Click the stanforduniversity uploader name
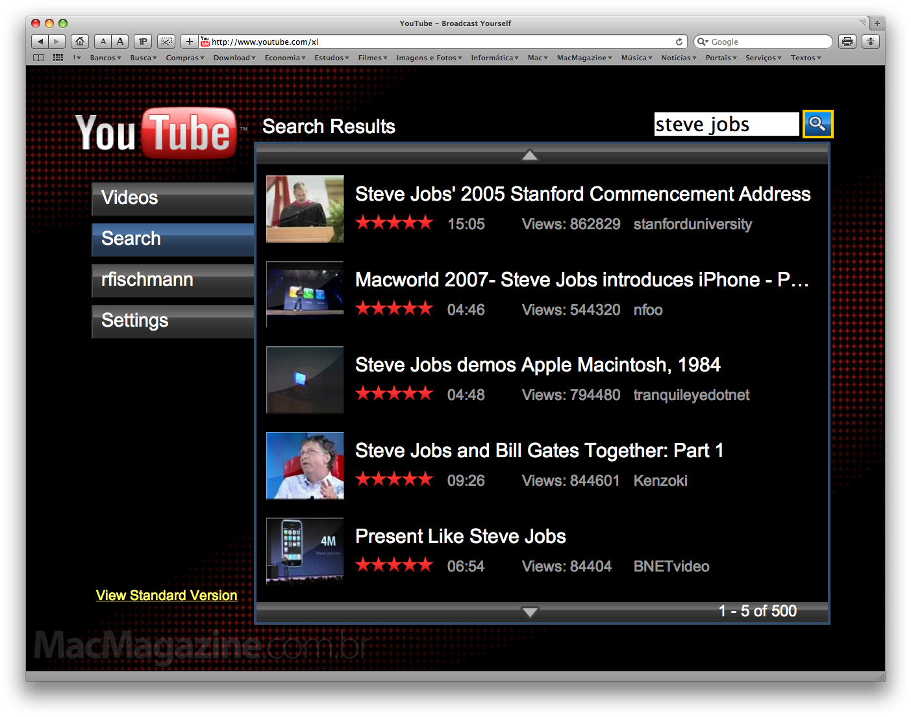The image size is (911, 717). click(693, 225)
